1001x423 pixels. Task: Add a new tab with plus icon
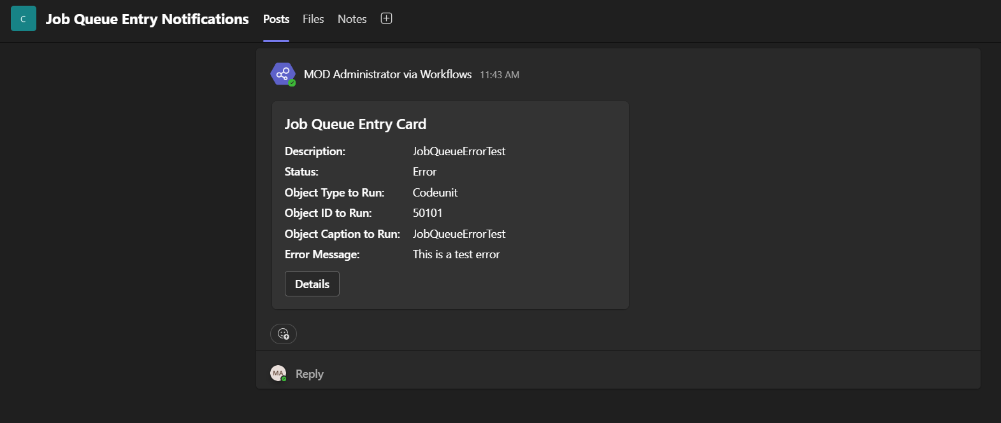click(x=386, y=18)
